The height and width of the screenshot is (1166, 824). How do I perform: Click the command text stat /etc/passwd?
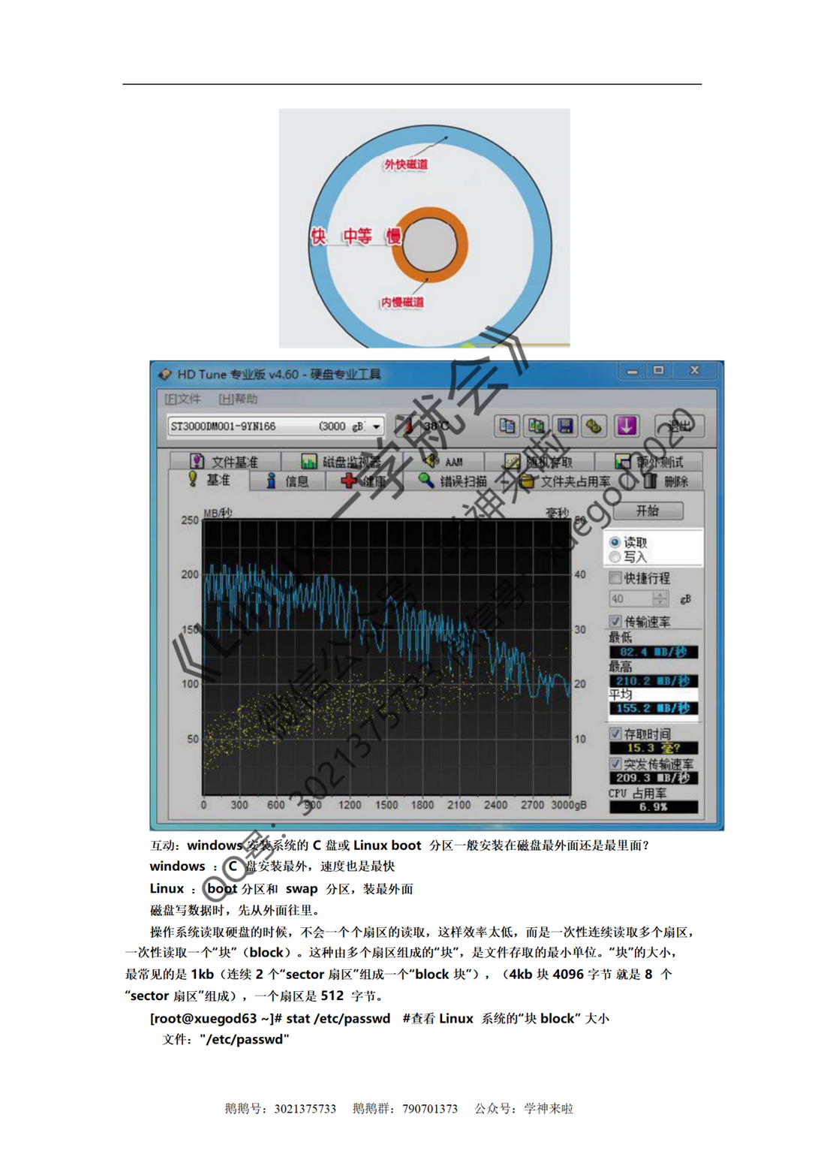(x=338, y=1018)
